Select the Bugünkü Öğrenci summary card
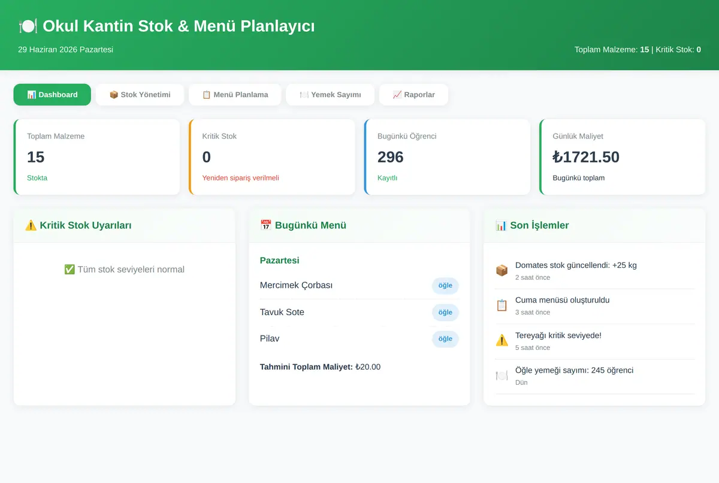The width and height of the screenshot is (719, 483). [447, 157]
